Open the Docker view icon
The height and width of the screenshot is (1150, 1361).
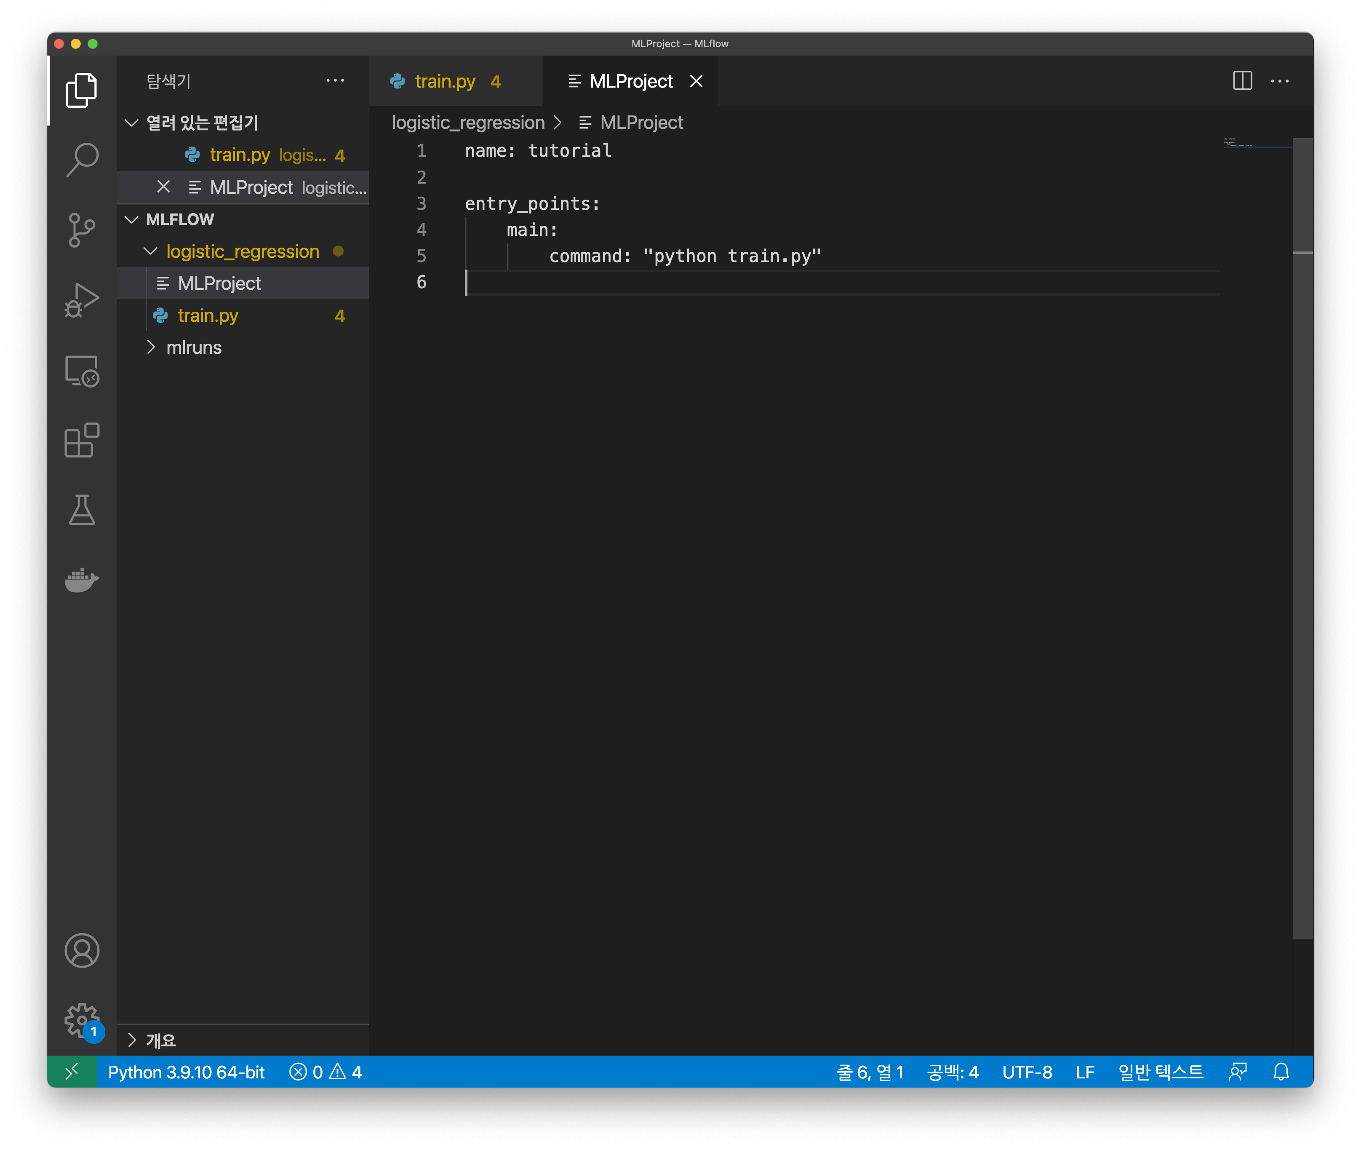click(82, 579)
